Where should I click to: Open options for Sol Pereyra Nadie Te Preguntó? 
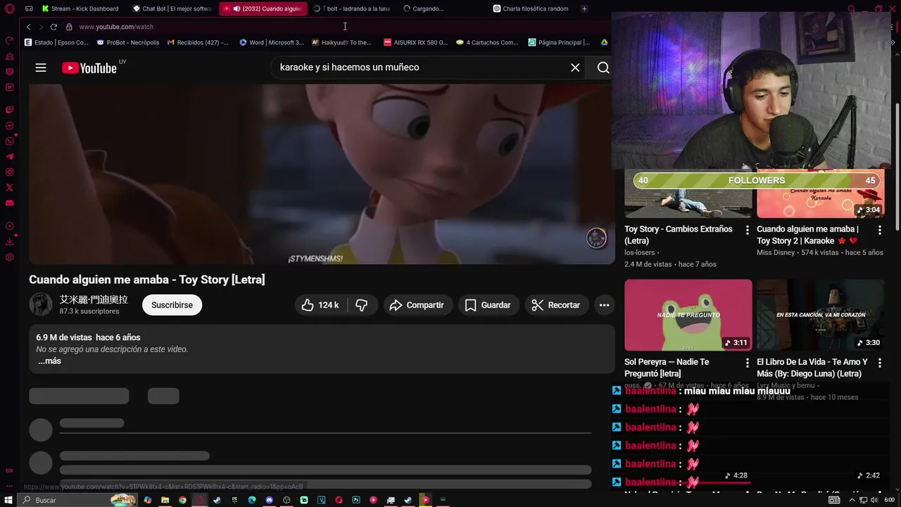coord(747,363)
